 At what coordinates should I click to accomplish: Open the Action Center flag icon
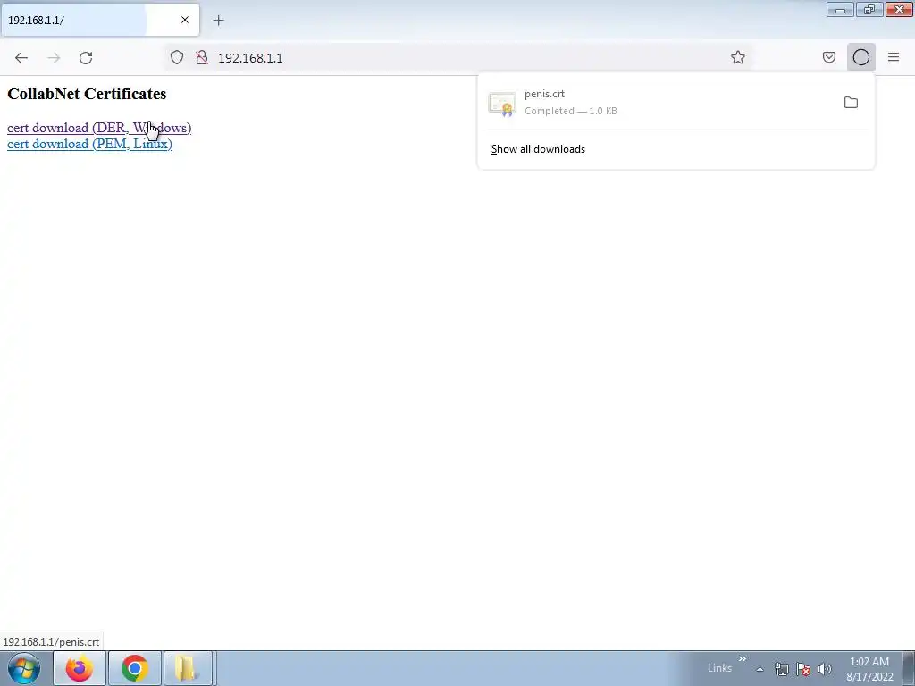(x=803, y=669)
